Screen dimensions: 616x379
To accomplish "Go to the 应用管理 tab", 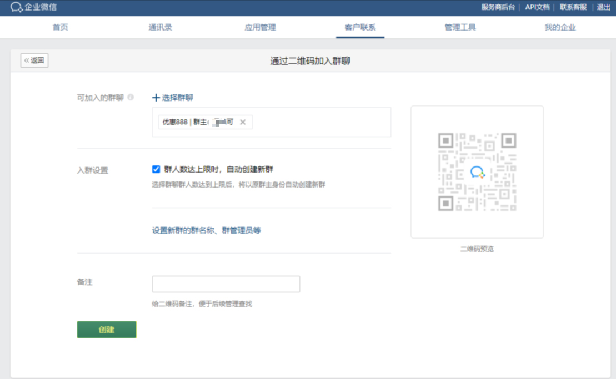I will pyautogui.click(x=260, y=27).
